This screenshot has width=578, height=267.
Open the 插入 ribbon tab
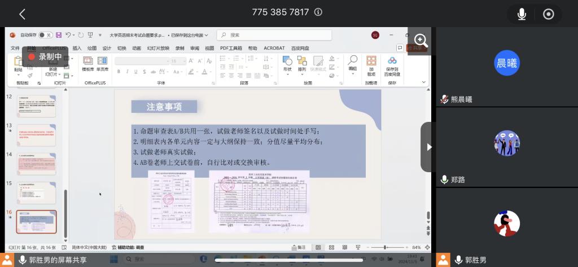[x=77, y=49]
